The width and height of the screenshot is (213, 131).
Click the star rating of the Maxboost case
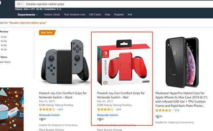pos(163,110)
